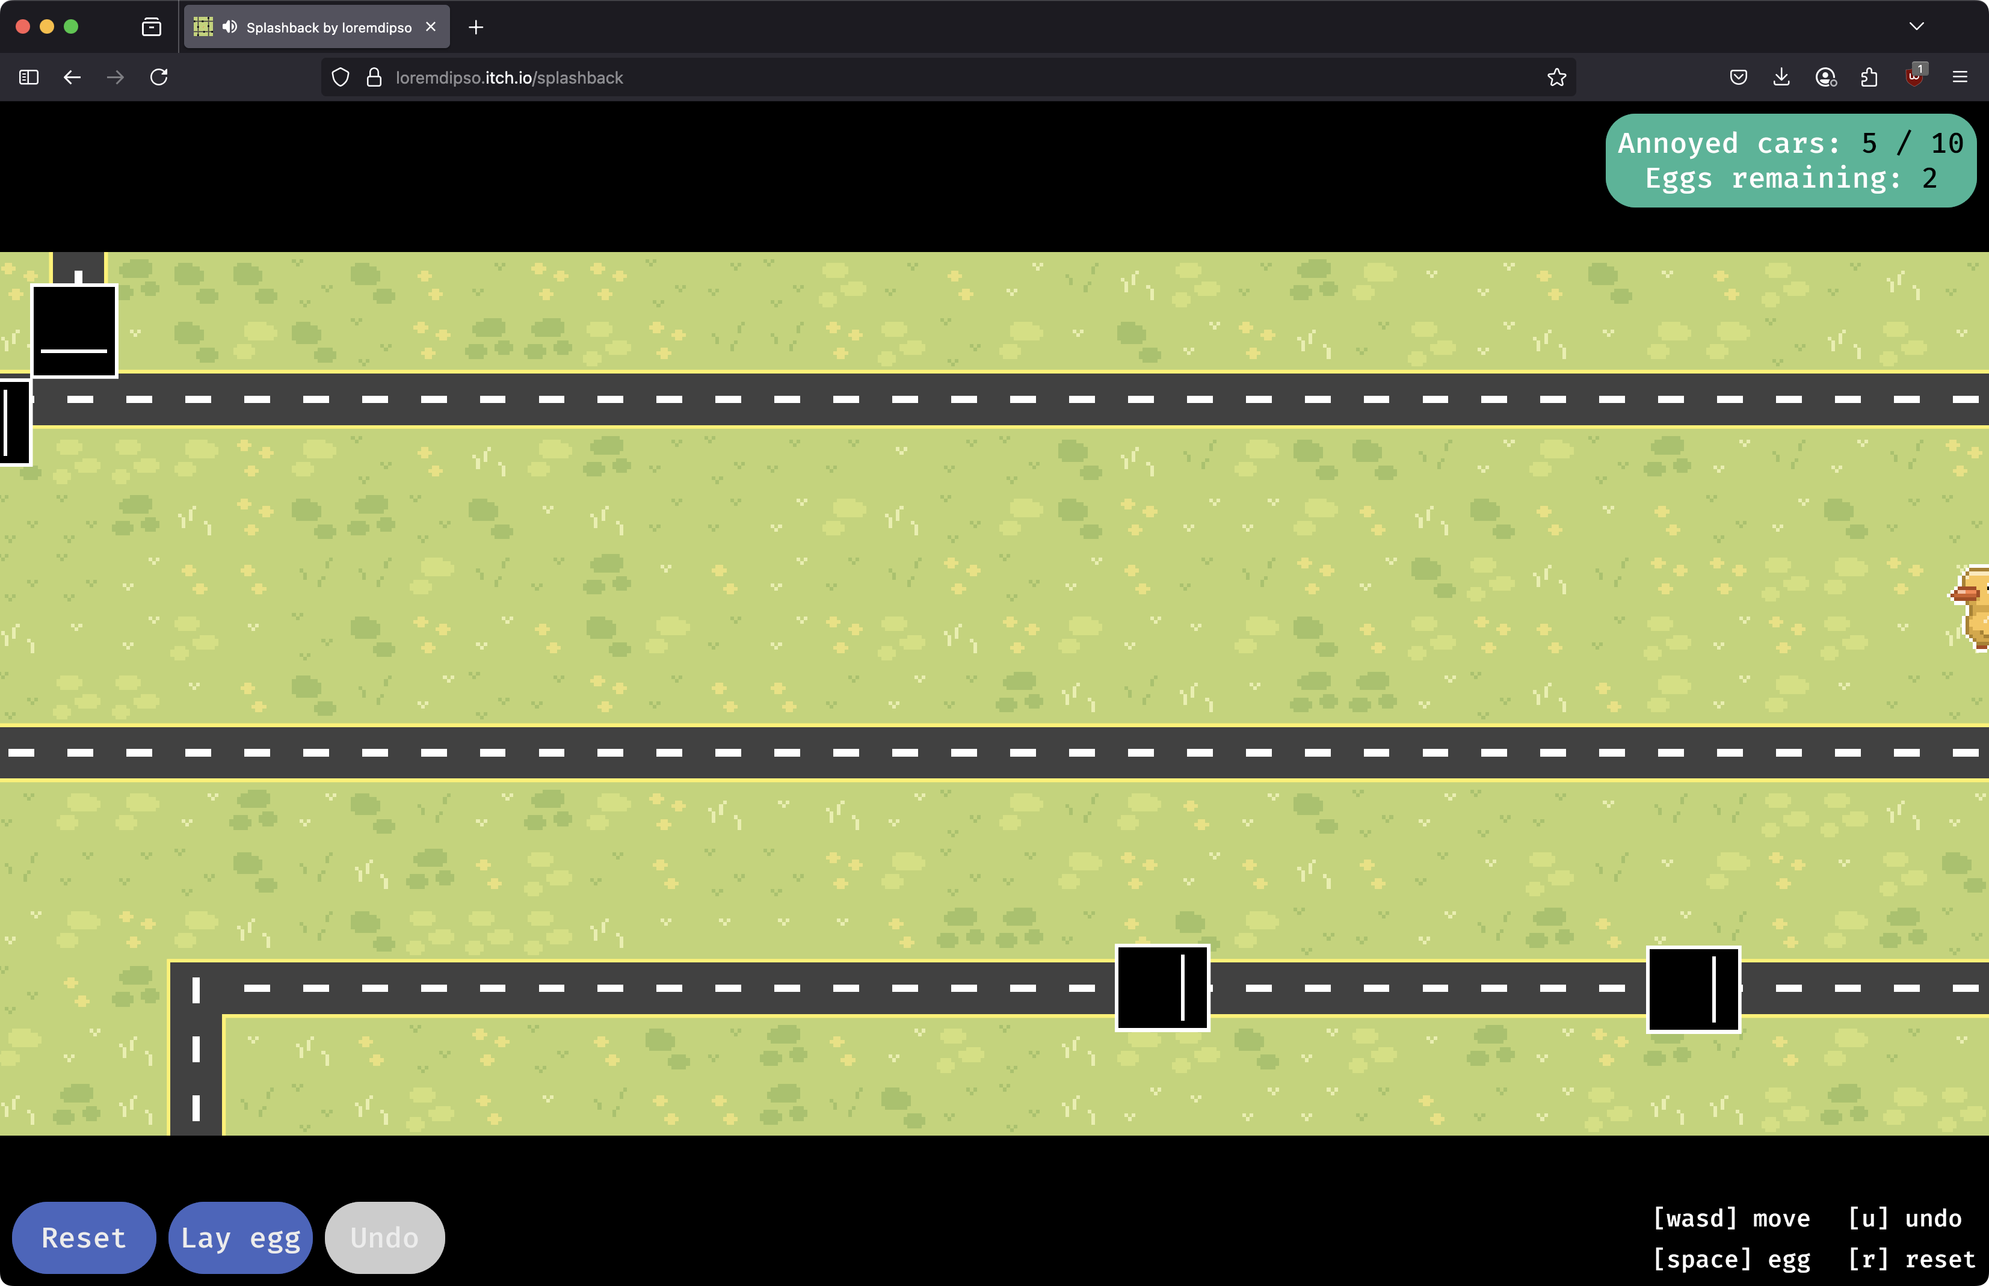Select the Splashback by loremdipso tab
Viewport: 1989px width, 1286px height.
[x=328, y=26]
